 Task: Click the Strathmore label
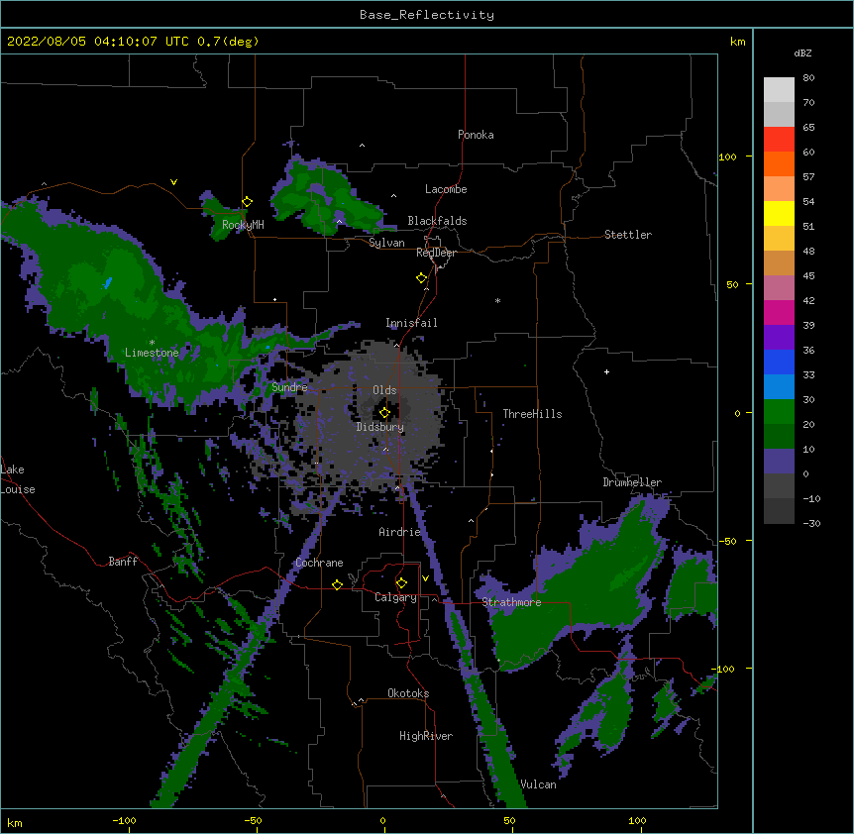511,602
